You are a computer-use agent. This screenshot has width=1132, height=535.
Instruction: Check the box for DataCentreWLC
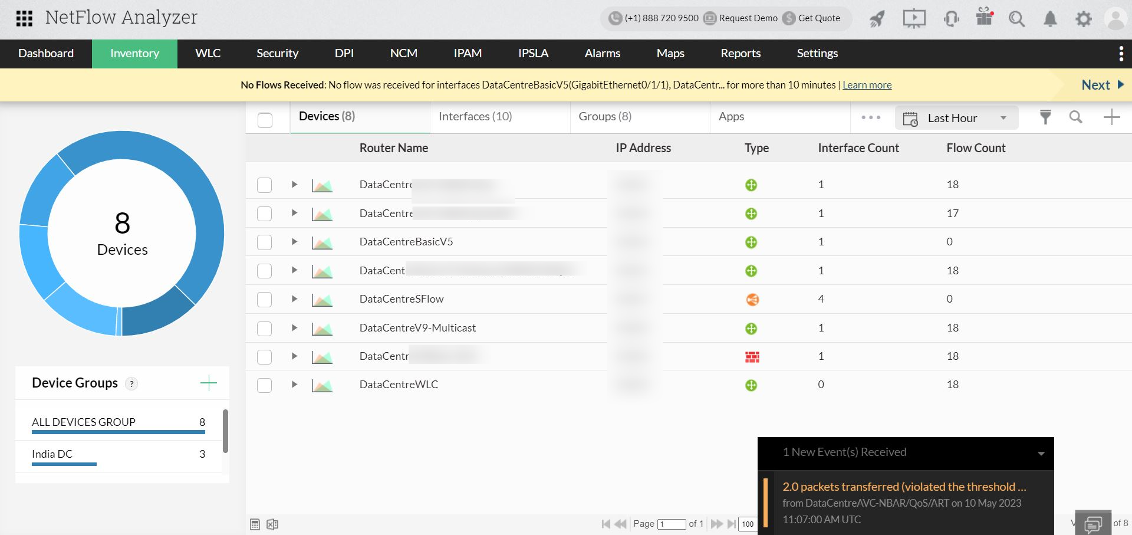point(265,385)
